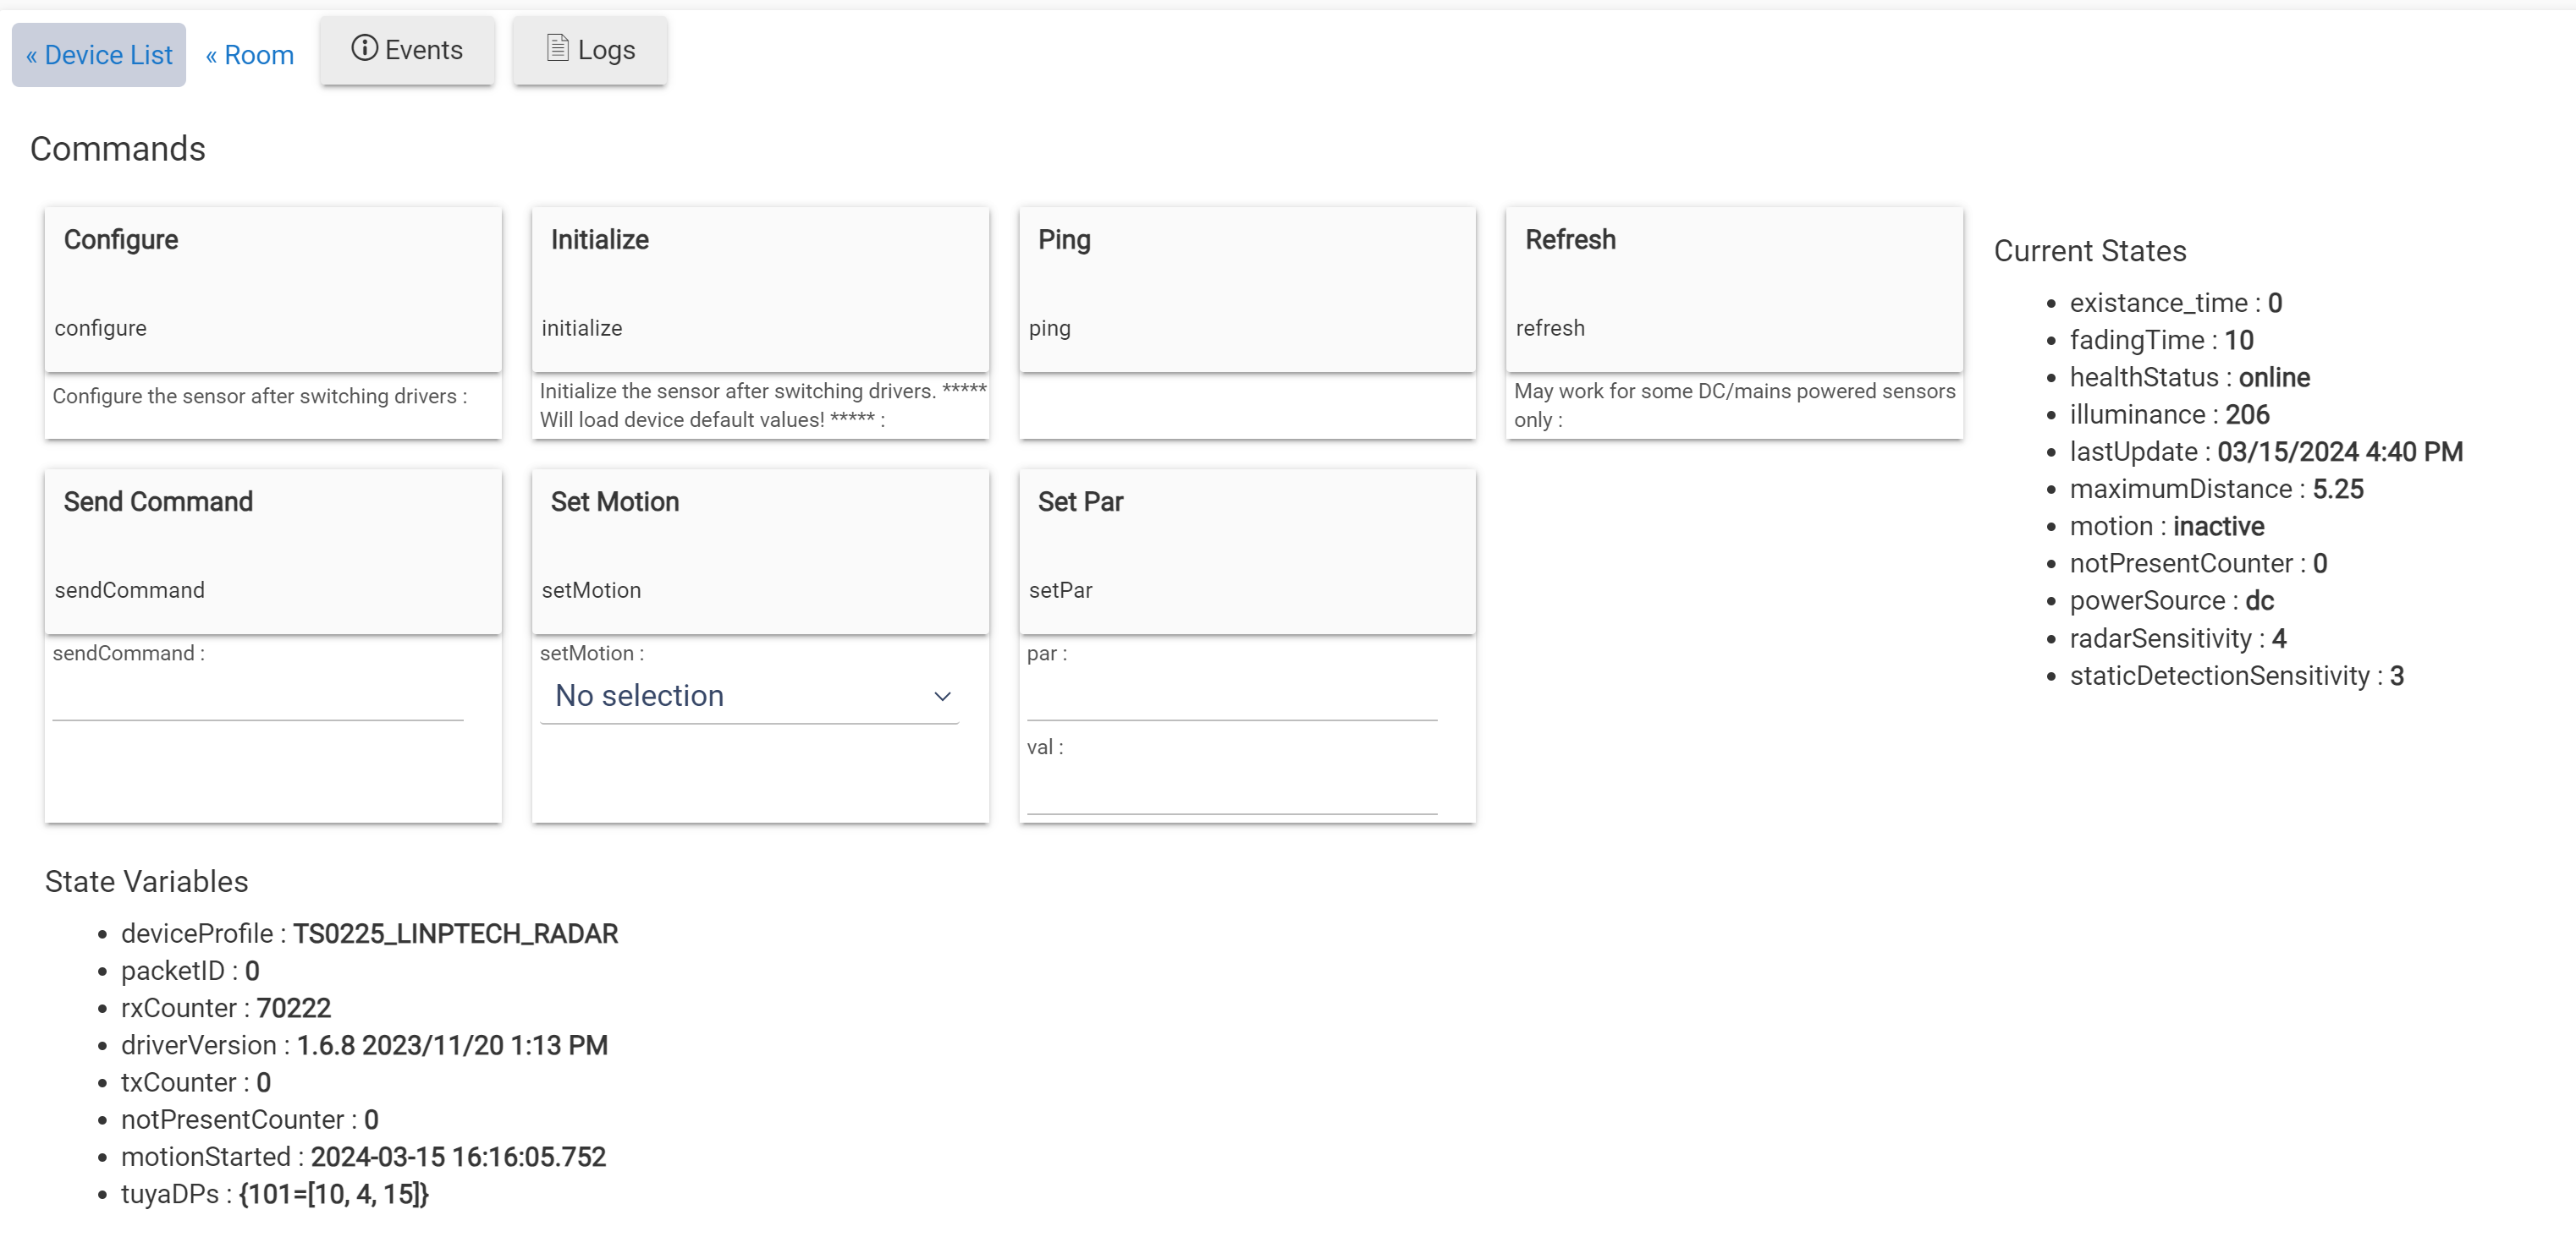The width and height of the screenshot is (2576, 1248).
Task: Select the 'healthStatus : online' state
Action: [2190, 377]
